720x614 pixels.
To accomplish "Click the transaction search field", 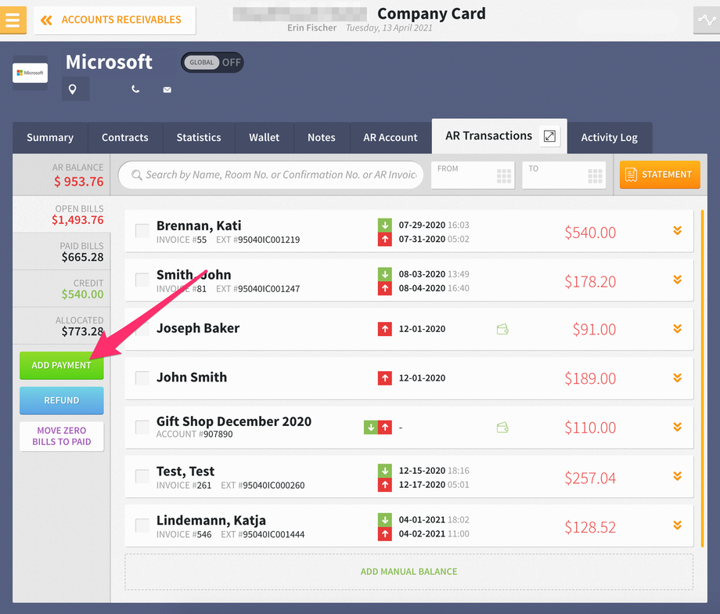I will 271,175.
